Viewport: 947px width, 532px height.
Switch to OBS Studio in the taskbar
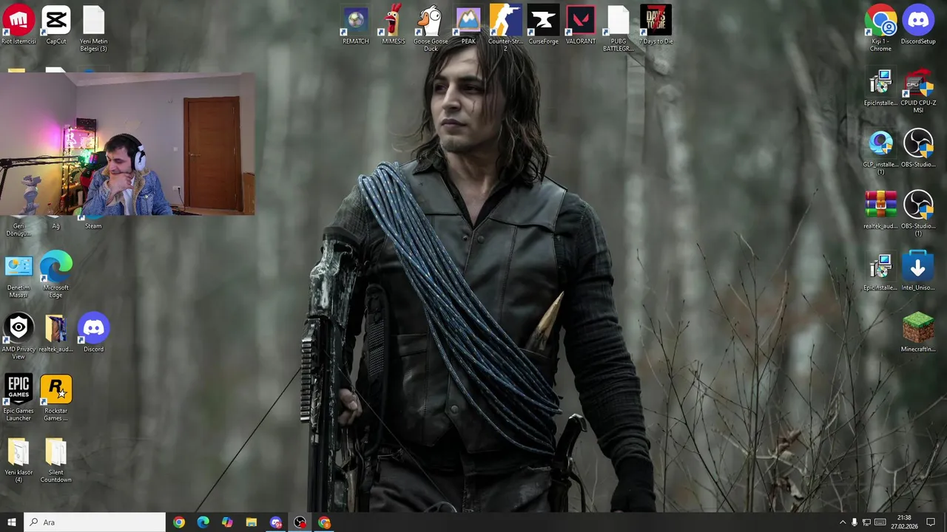[300, 522]
